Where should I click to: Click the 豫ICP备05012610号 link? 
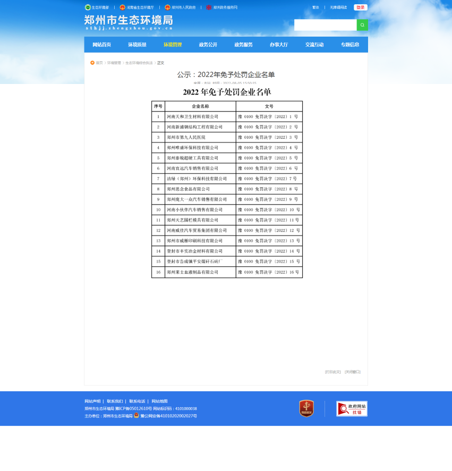pos(133,408)
